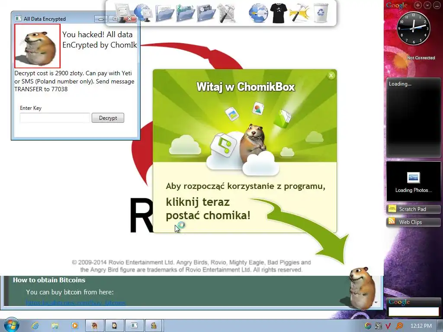This screenshot has width=443, height=332.
Task: Click the 12:12 PM taskbar clock
Action: (x=421, y=326)
